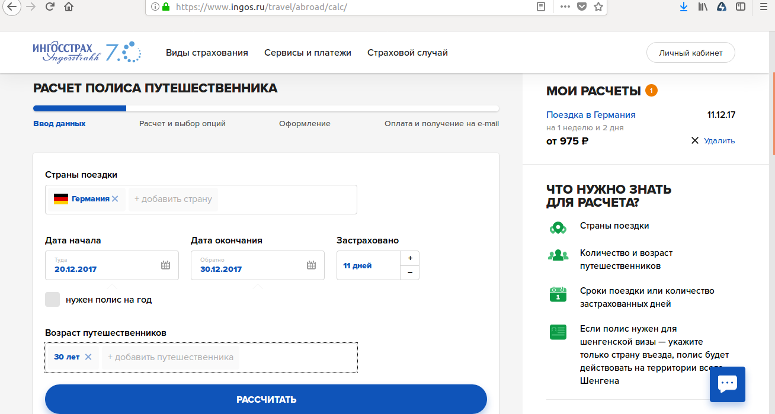The image size is (775, 414).
Task: Open Сервисы и платежи menu
Action: [x=308, y=53]
